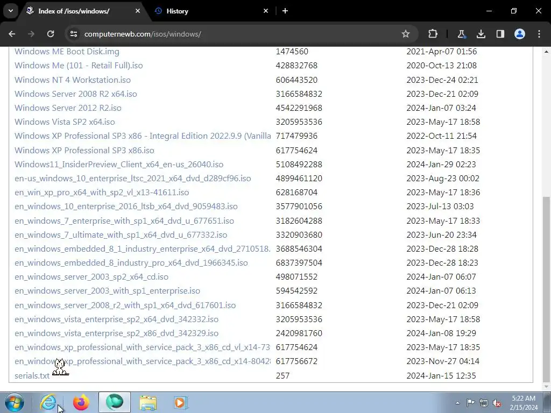Launch Firefox from taskbar
551x413 pixels.
click(81, 402)
